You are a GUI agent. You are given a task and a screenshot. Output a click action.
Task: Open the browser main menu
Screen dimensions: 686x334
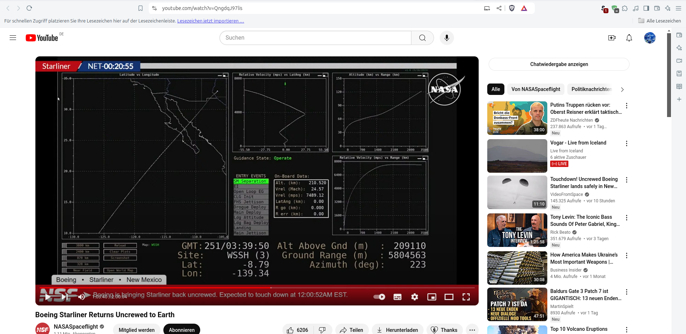coord(678,8)
